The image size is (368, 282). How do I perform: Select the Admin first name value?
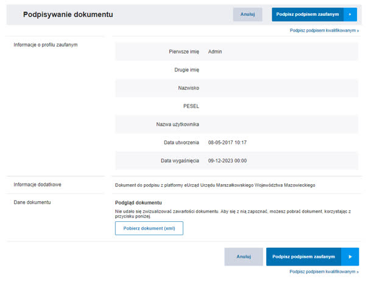tap(215, 52)
